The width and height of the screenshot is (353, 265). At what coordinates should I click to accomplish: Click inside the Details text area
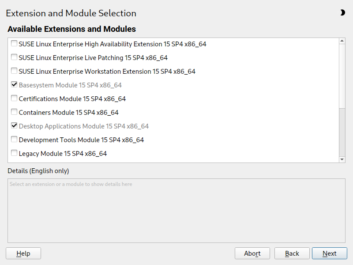[176, 211]
